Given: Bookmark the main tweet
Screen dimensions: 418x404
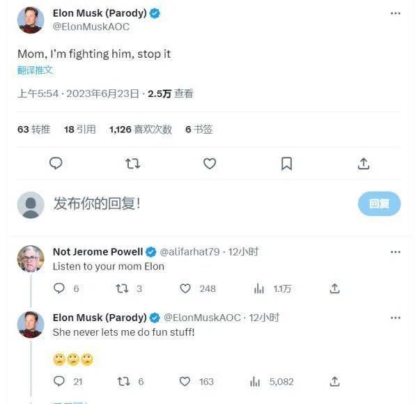Looking at the screenshot, I should pyautogui.click(x=286, y=164).
